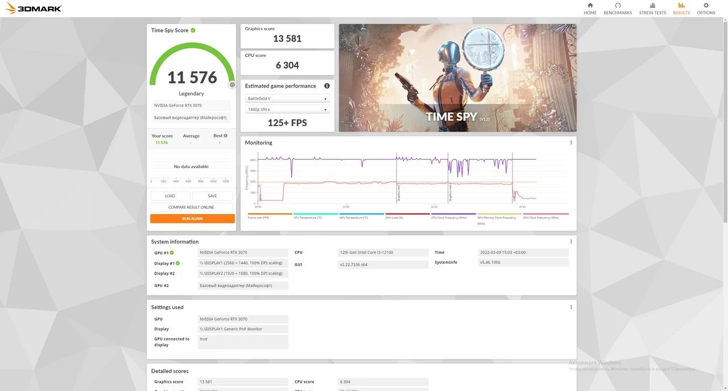Click the info icon next to Best
Screen dimensions: 728x391
(x=225, y=136)
